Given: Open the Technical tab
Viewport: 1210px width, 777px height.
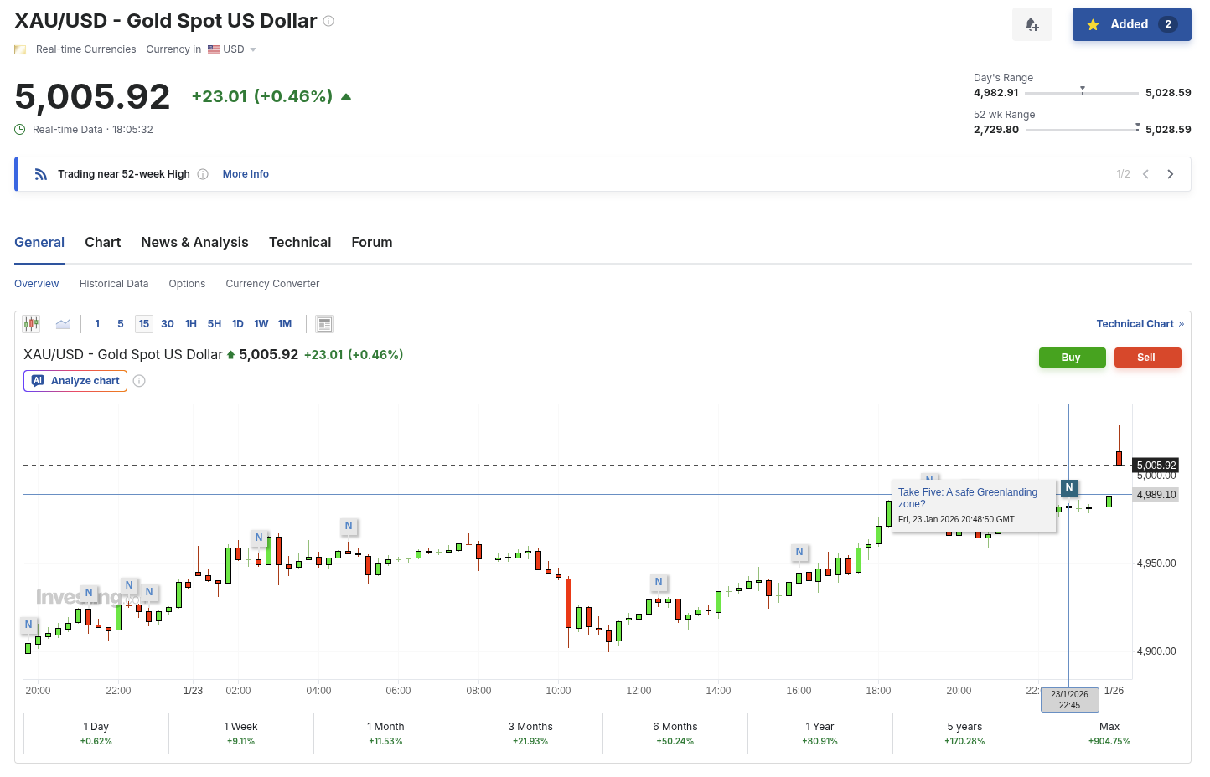Looking at the screenshot, I should [x=300, y=242].
